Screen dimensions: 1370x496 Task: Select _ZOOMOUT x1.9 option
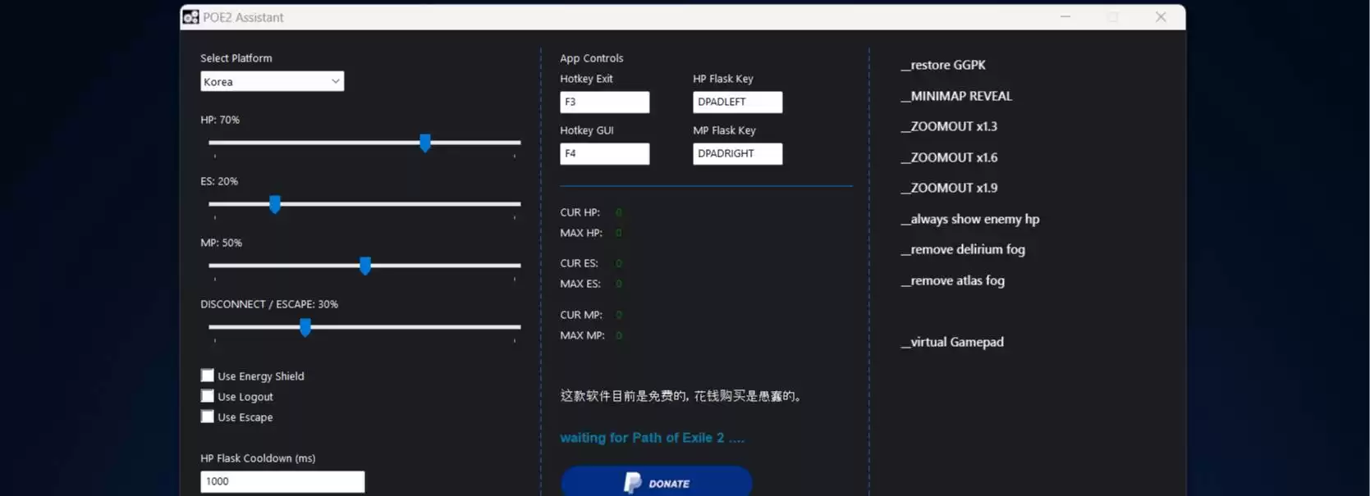pos(949,188)
